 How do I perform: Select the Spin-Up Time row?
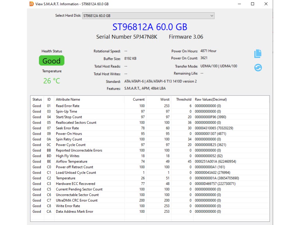click(150, 111)
